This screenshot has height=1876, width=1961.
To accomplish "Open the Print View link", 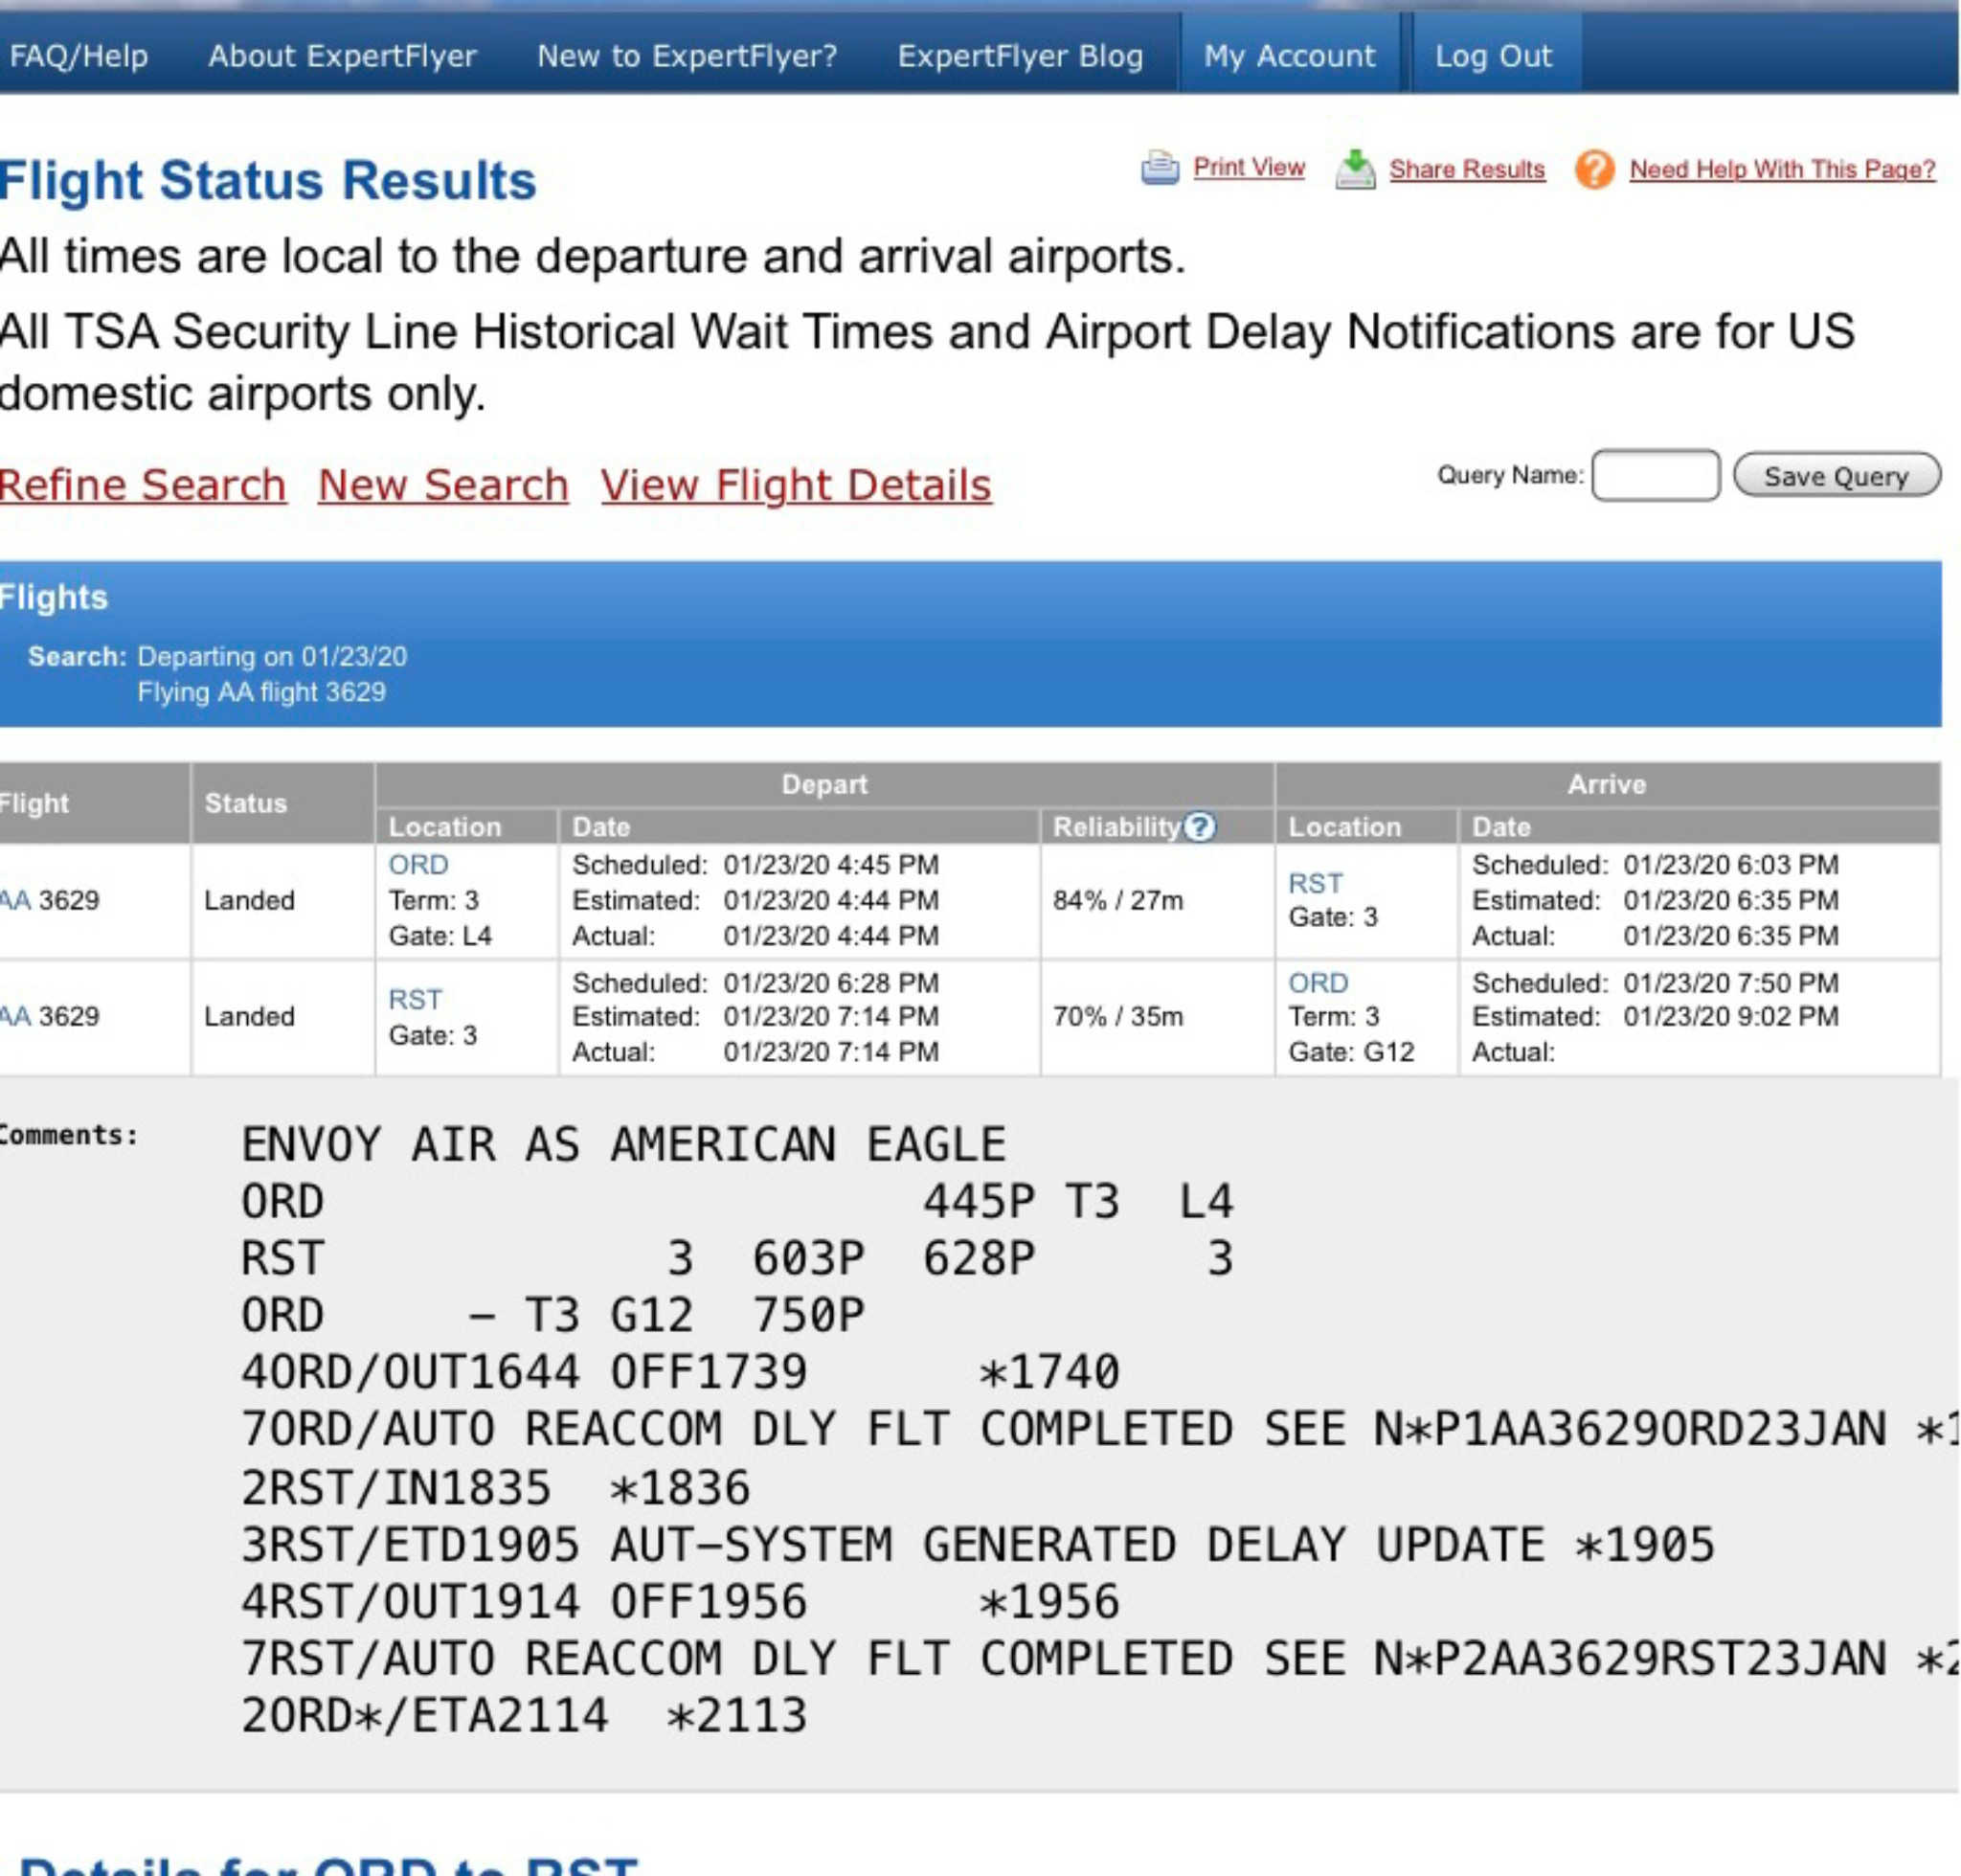I will click(x=1249, y=167).
